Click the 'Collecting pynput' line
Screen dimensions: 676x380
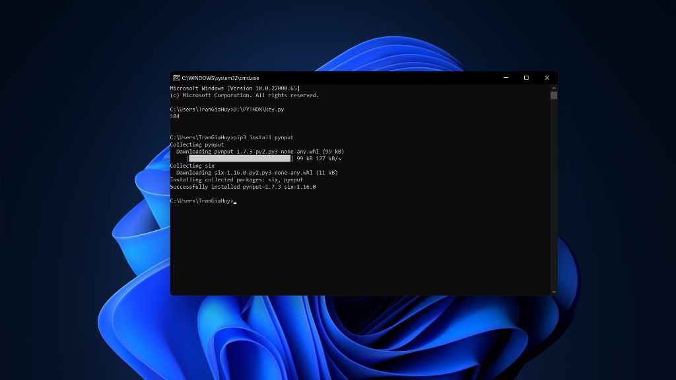[x=197, y=144]
